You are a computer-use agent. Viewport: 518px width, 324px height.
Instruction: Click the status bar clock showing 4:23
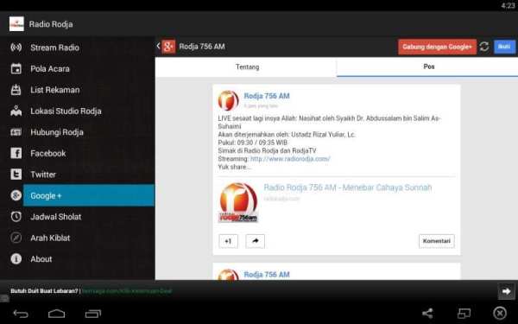coord(508,5)
